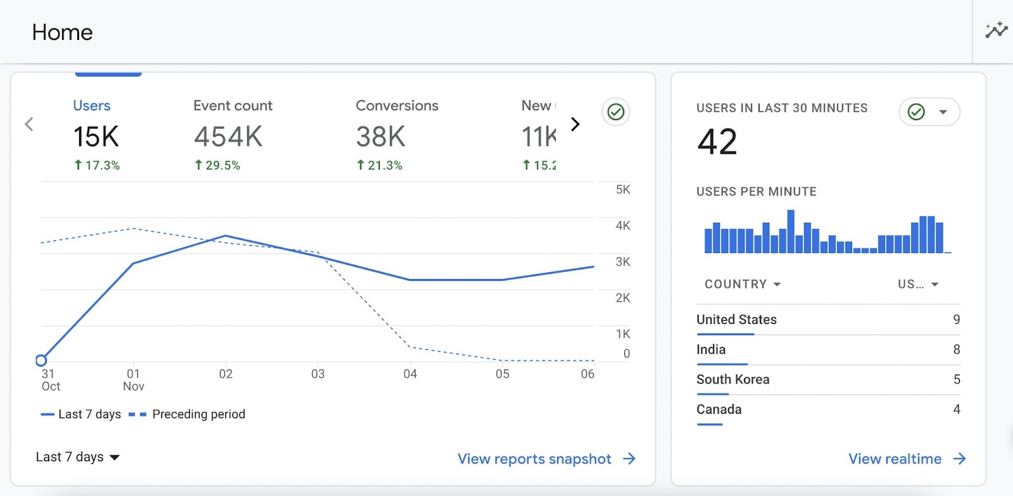
Task: Click the arrow next to View realtime
Action: (959, 459)
